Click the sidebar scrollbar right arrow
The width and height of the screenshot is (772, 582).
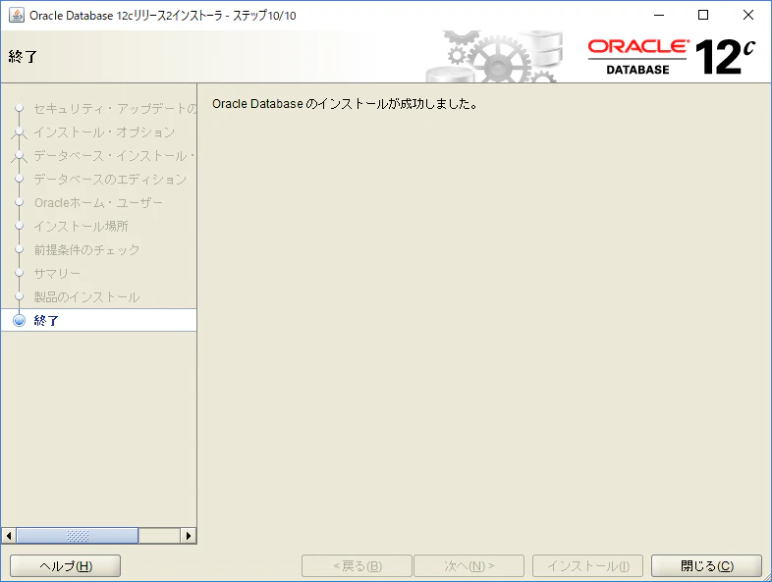click(188, 535)
